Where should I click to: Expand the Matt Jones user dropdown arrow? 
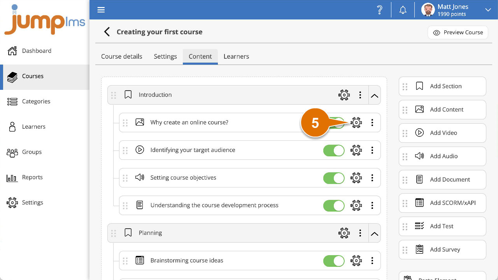coord(488,10)
